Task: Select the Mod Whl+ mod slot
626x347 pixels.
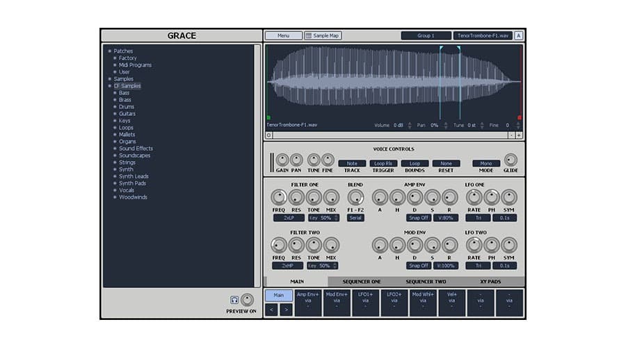Action: tap(423, 303)
